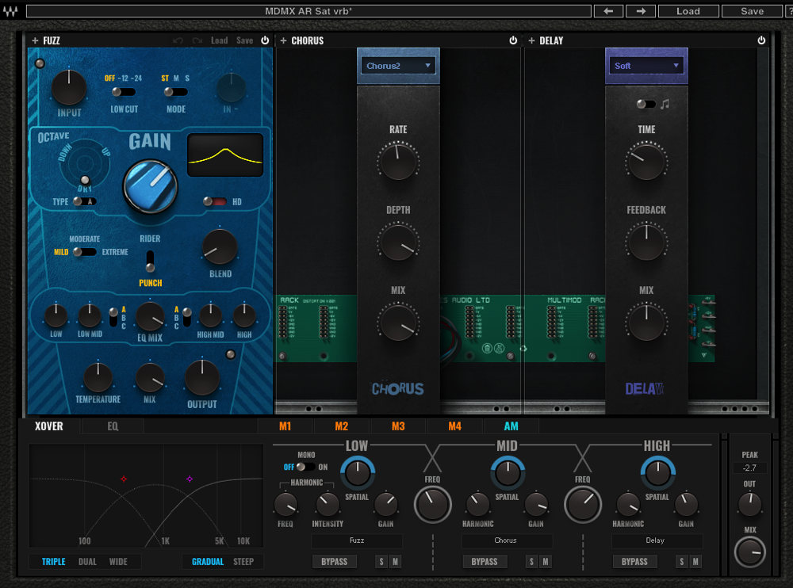Open the Fuzz slot selector under LOW band
This screenshot has width=793, height=588.
[357, 540]
